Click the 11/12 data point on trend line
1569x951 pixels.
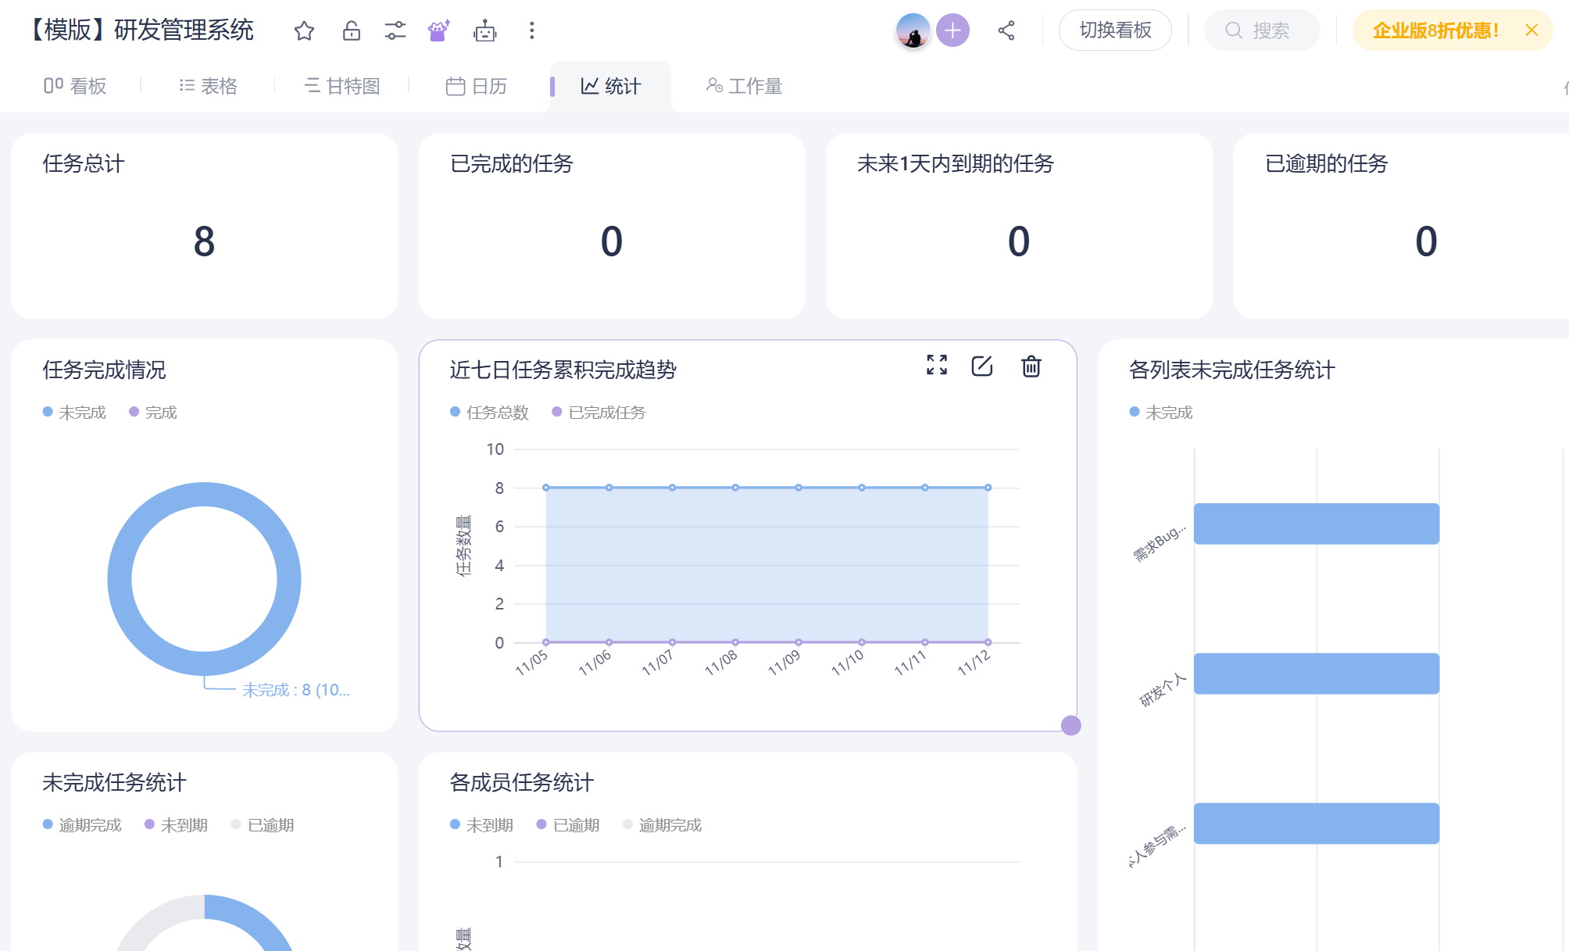point(988,488)
